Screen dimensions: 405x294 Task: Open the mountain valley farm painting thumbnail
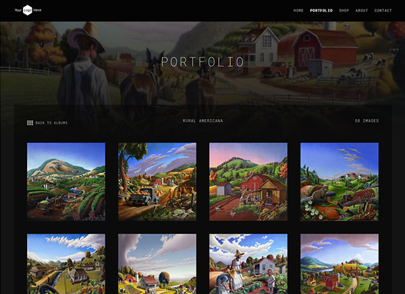point(66,182)
